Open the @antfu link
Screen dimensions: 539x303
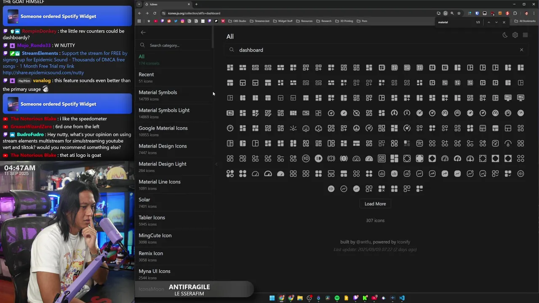click(364, 242)
